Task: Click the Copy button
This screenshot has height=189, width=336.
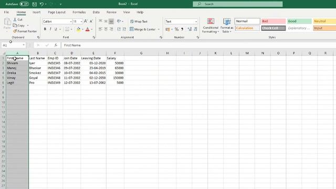Action: [19, 25]
